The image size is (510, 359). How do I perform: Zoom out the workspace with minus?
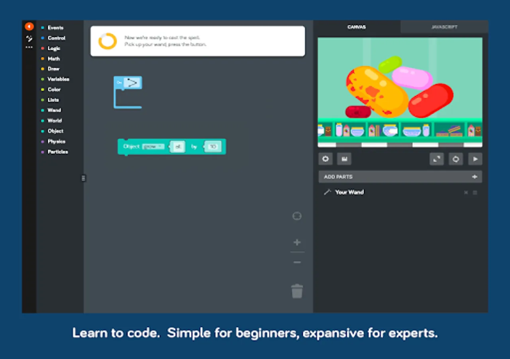click(x=297, y=262)
